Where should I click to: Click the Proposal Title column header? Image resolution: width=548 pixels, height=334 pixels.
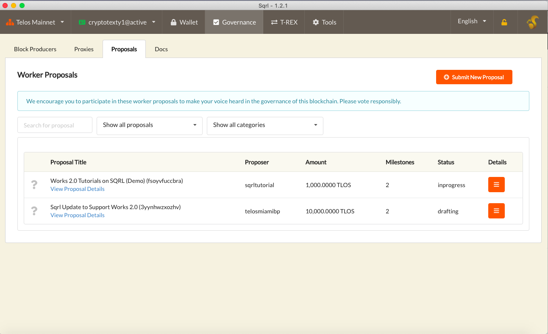pos(68,162)
